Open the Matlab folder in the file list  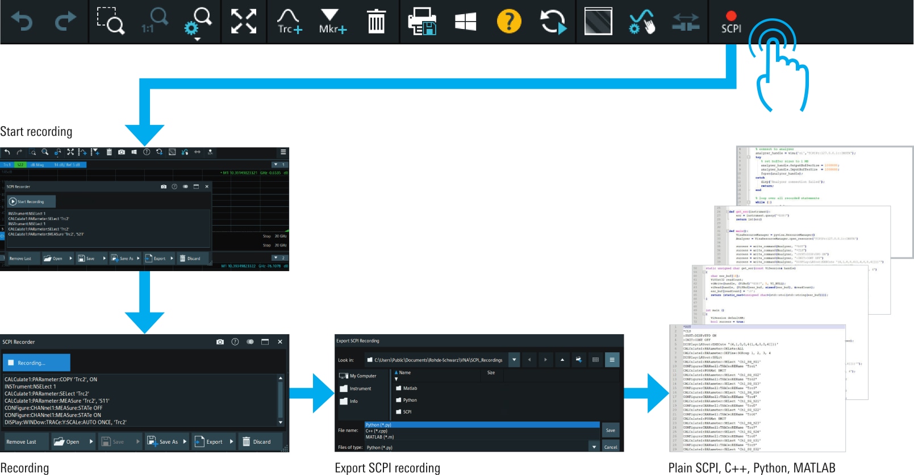coord(407,389)
